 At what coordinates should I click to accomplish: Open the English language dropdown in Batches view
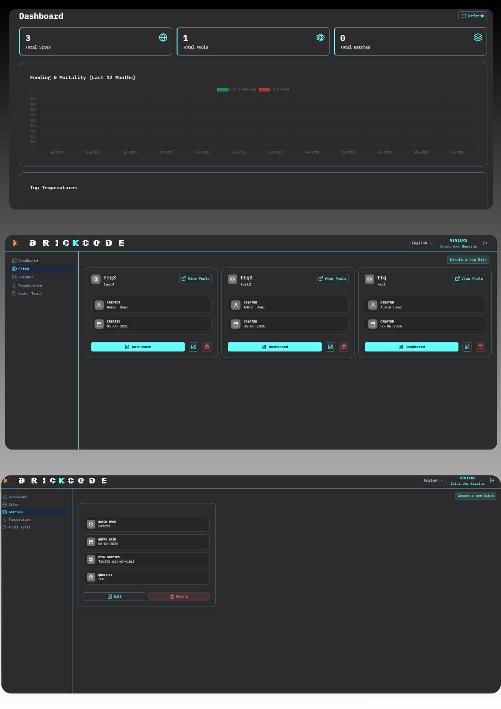434,480
